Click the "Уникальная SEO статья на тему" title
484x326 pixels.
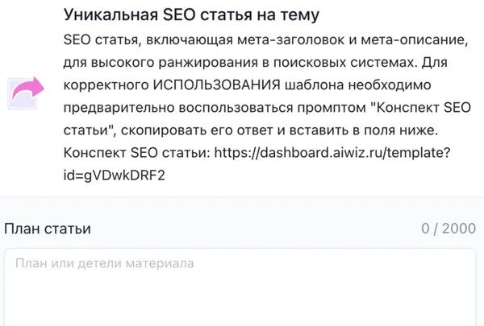181,15
